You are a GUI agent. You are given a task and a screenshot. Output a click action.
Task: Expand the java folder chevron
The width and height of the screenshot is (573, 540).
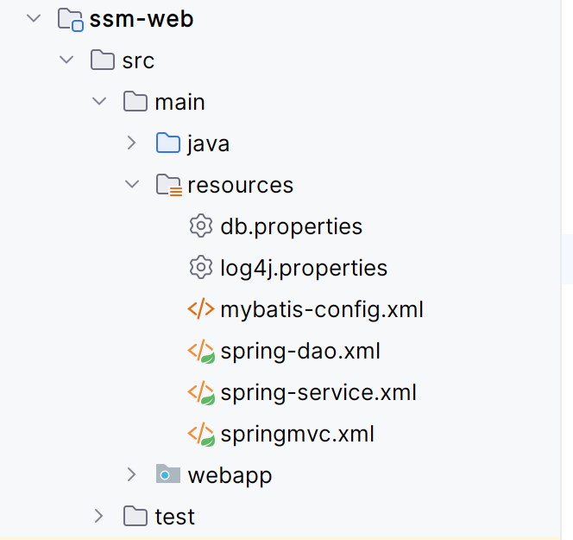point(132,143)
